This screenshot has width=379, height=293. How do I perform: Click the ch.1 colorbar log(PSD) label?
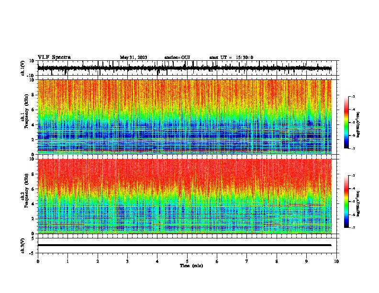point(358,125)
